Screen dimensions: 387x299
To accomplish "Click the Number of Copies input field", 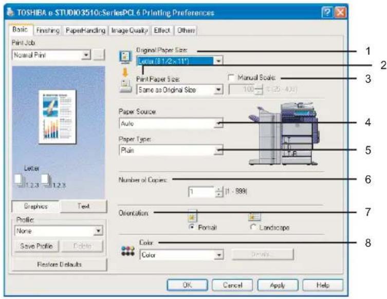I will point(202,192).
